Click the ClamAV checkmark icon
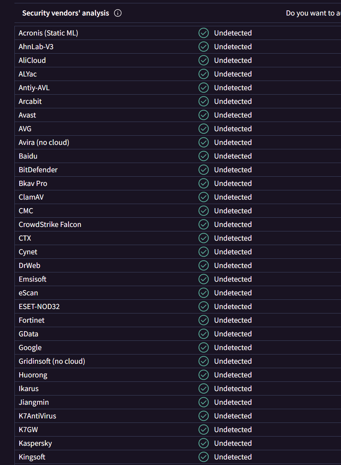This screenshot has width=341, height=465. [x=204, y=197]
